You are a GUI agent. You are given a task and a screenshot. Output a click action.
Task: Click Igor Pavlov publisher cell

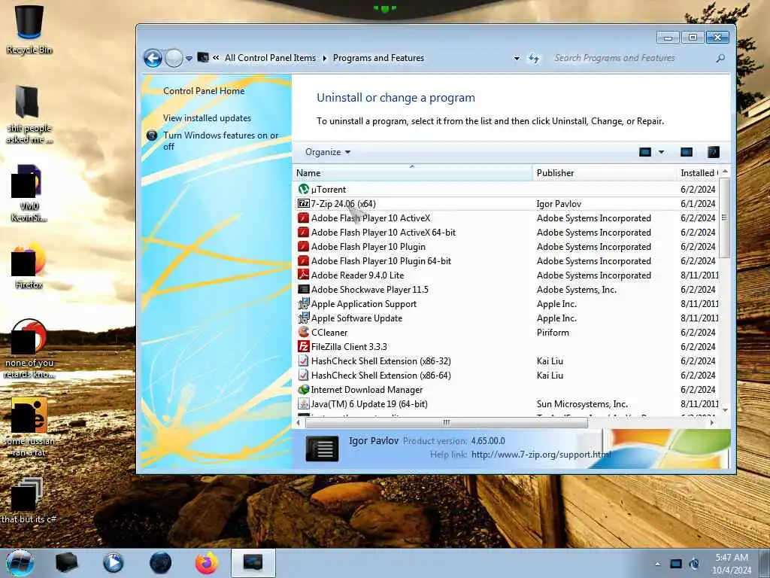pos(559,203)
